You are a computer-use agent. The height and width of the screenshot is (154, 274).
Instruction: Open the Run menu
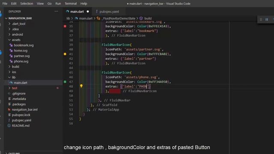point(58,3)
